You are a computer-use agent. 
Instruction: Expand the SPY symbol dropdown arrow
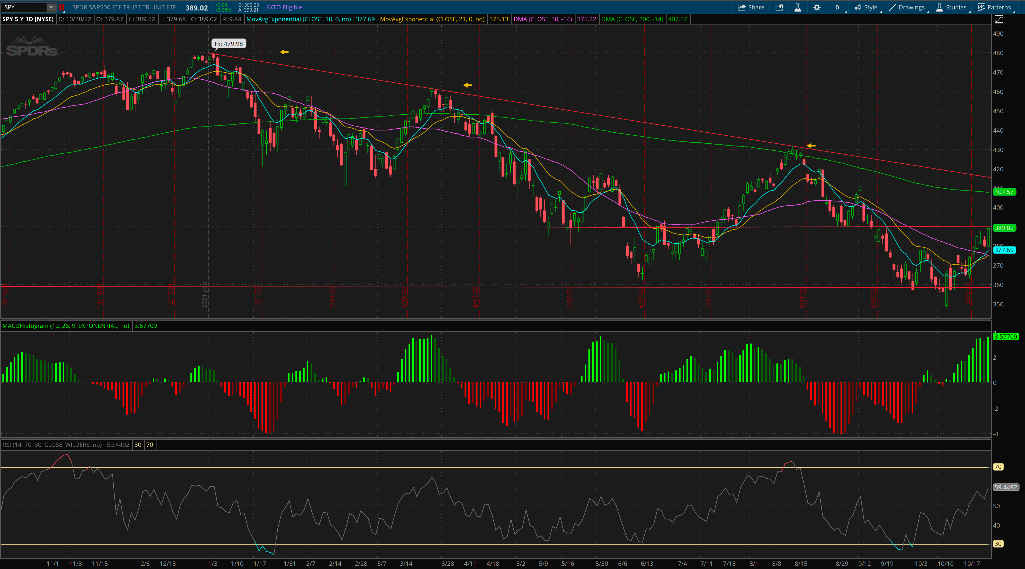[x=51, y=7]
